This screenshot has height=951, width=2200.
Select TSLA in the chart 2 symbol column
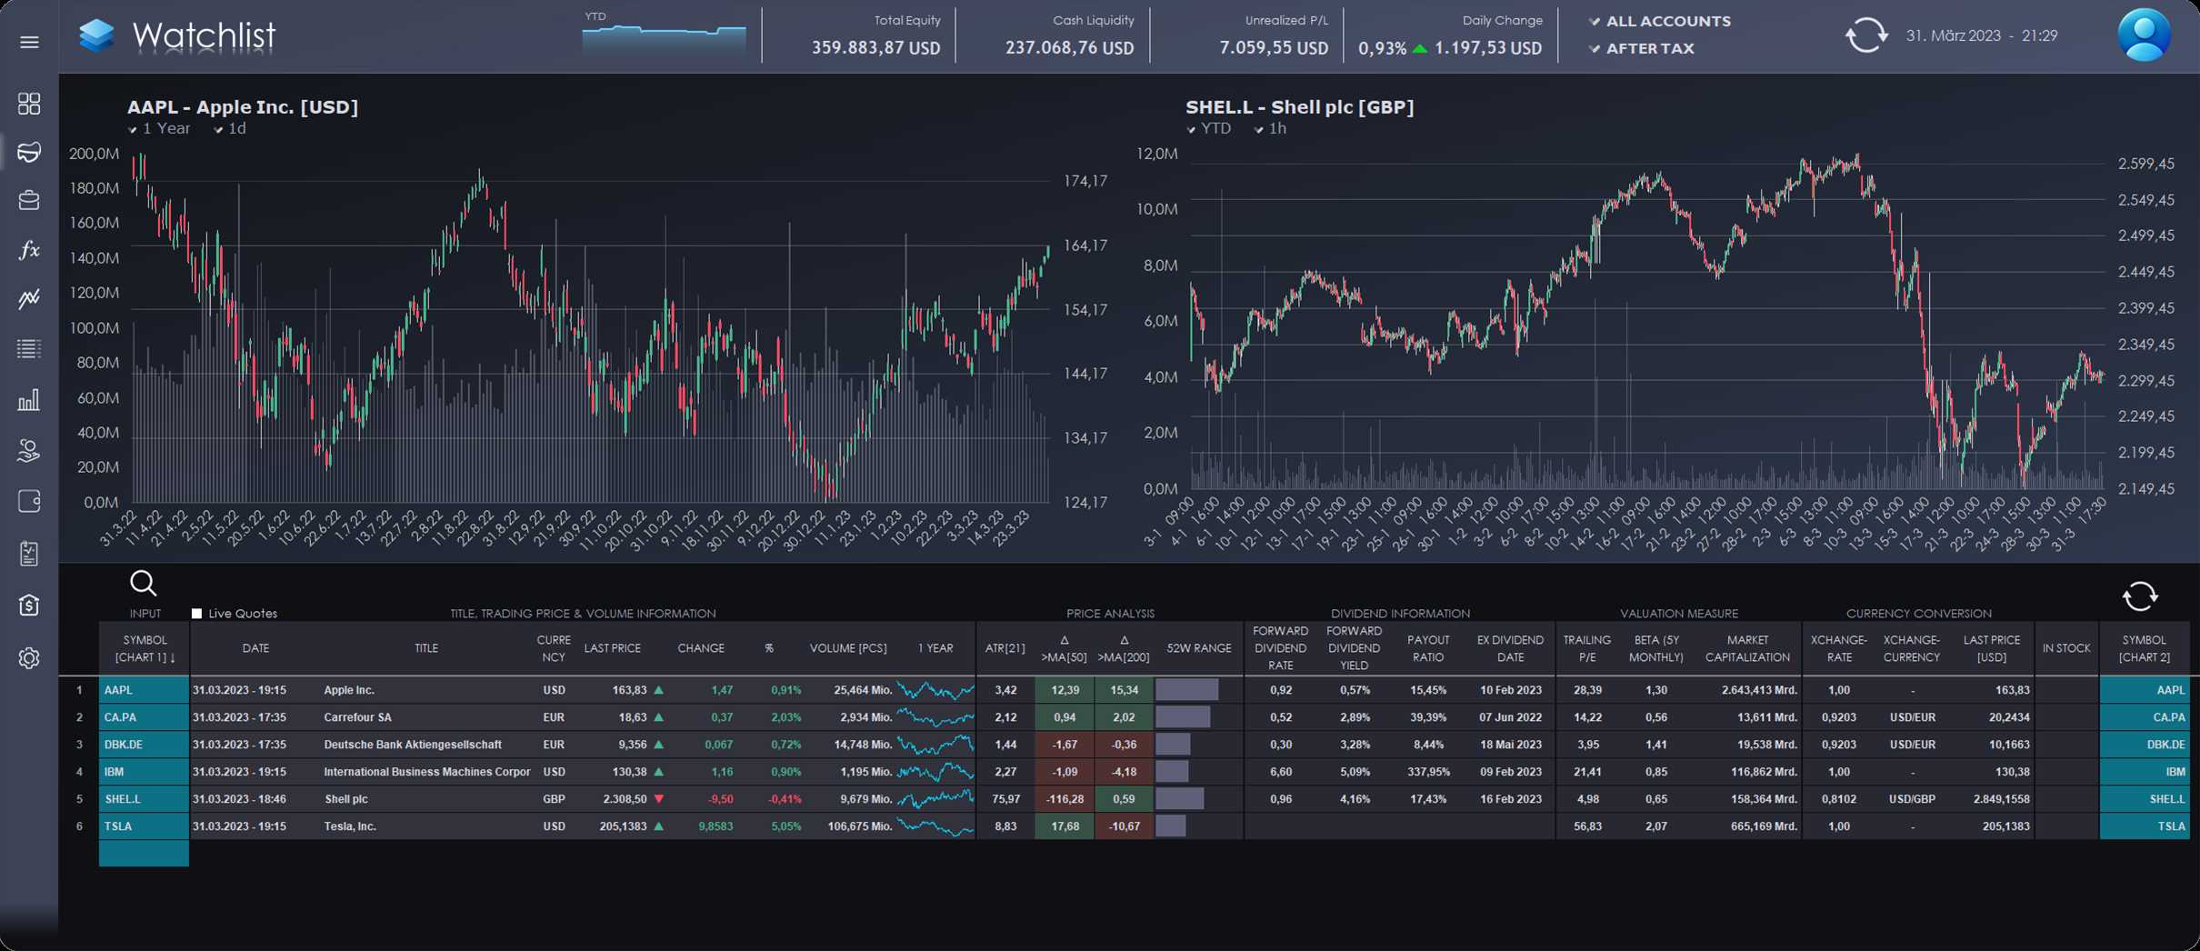pos(2144,826)
